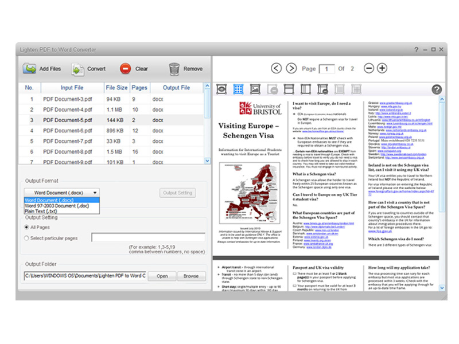Viewport: 459px width, 344px height.
Task: Select the mark-as-image tool
Action: point(255,89)
